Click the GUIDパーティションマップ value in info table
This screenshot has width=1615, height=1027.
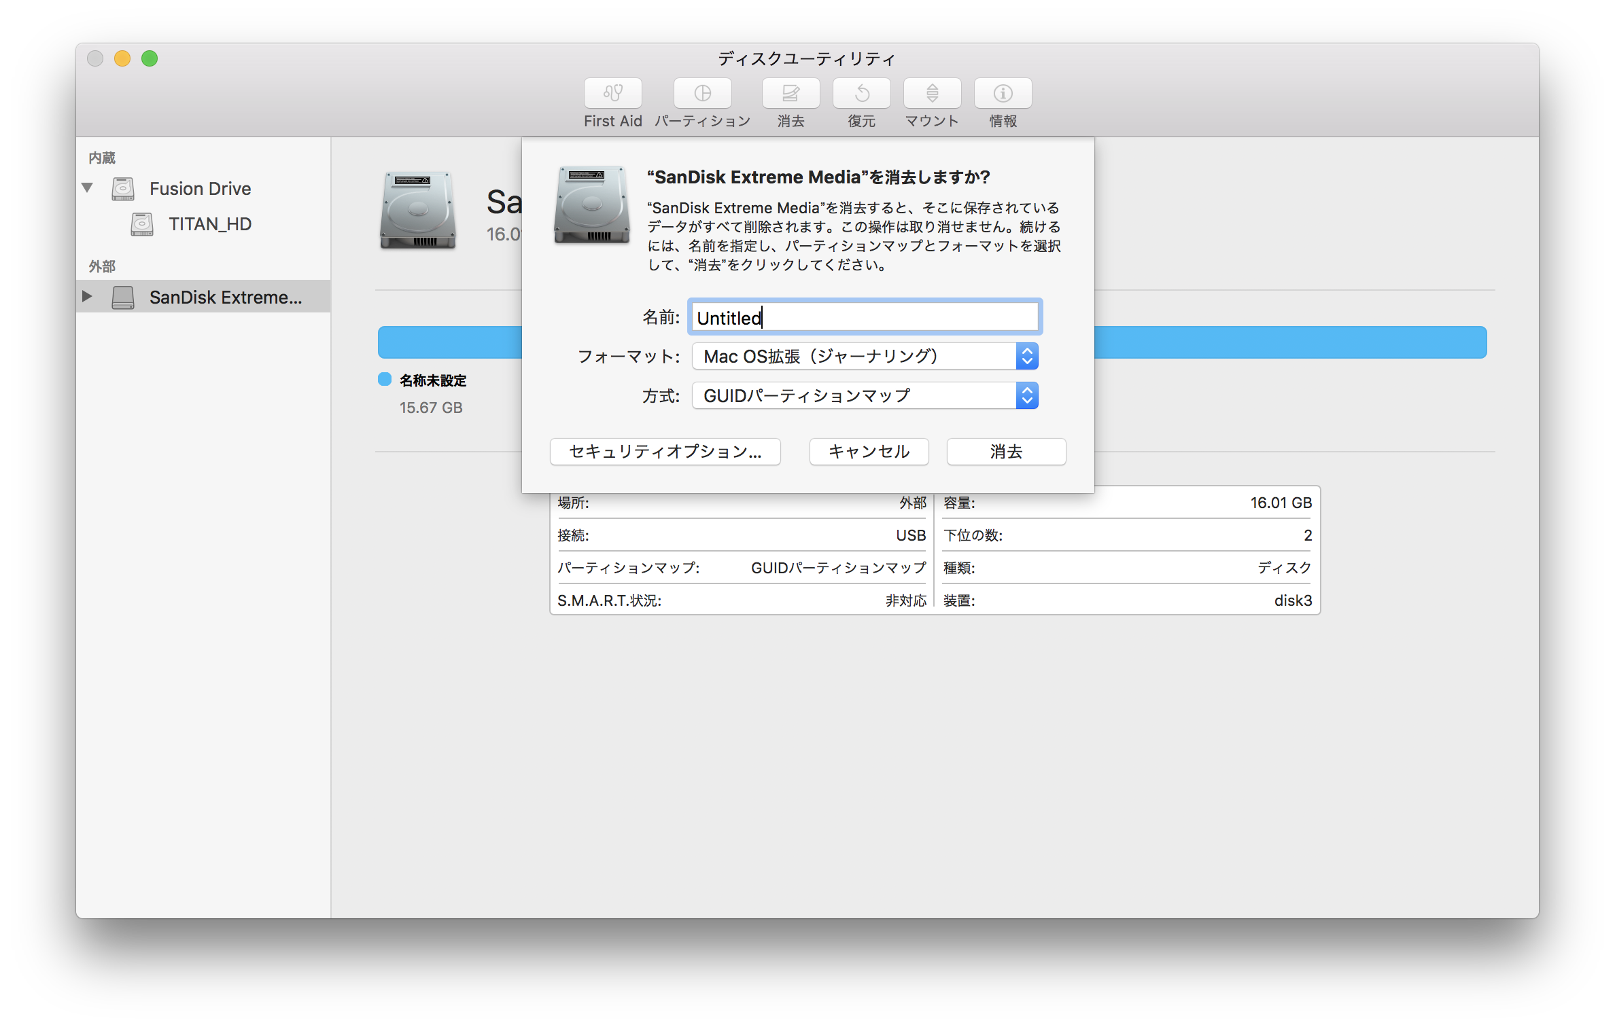(x=838, y=568)
